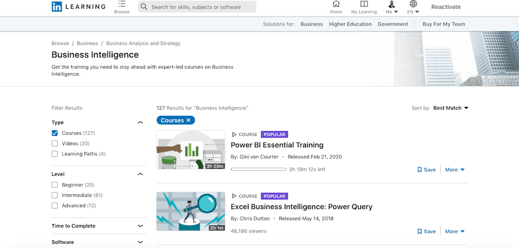Click the '46,186 viewers' text
519x248 pixels.
tap(249, 231)
